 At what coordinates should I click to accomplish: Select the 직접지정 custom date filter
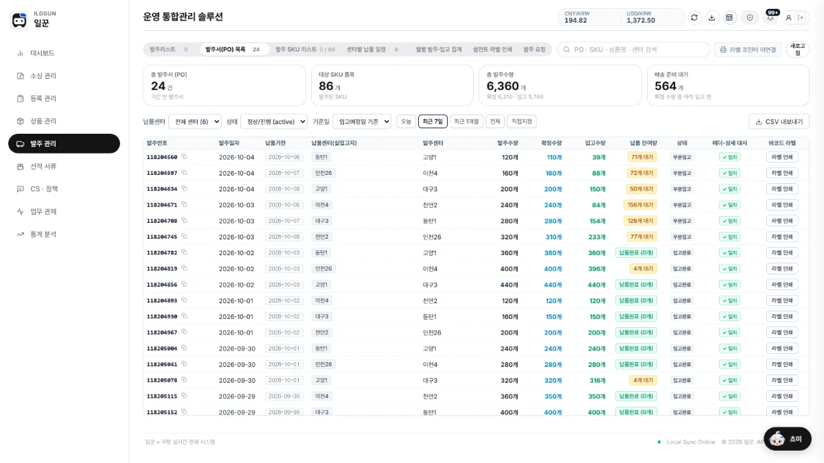click(x=522, y=121)
